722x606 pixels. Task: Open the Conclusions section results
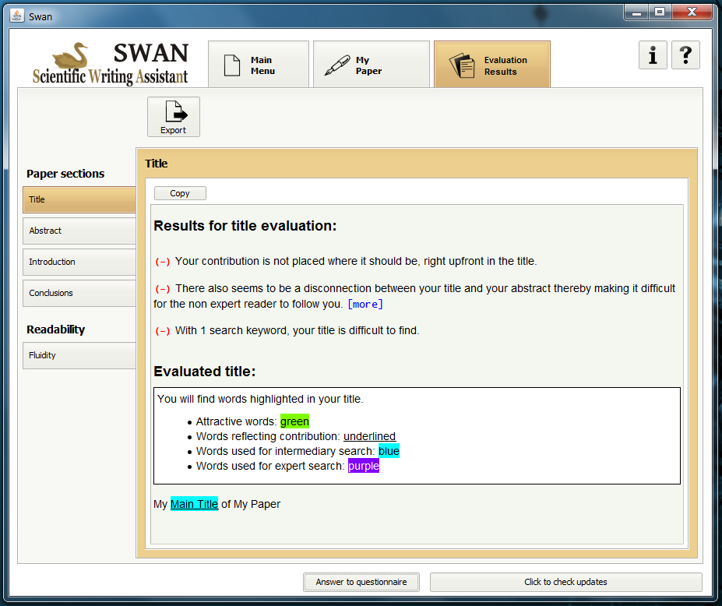pyautogui.click(x=79, y=294)
